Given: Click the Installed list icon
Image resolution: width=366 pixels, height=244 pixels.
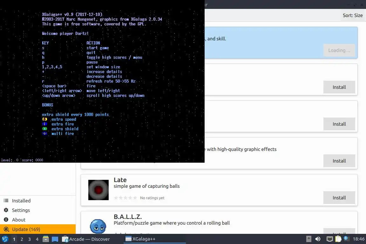Looking at the screenshot, I should point(6,200).
